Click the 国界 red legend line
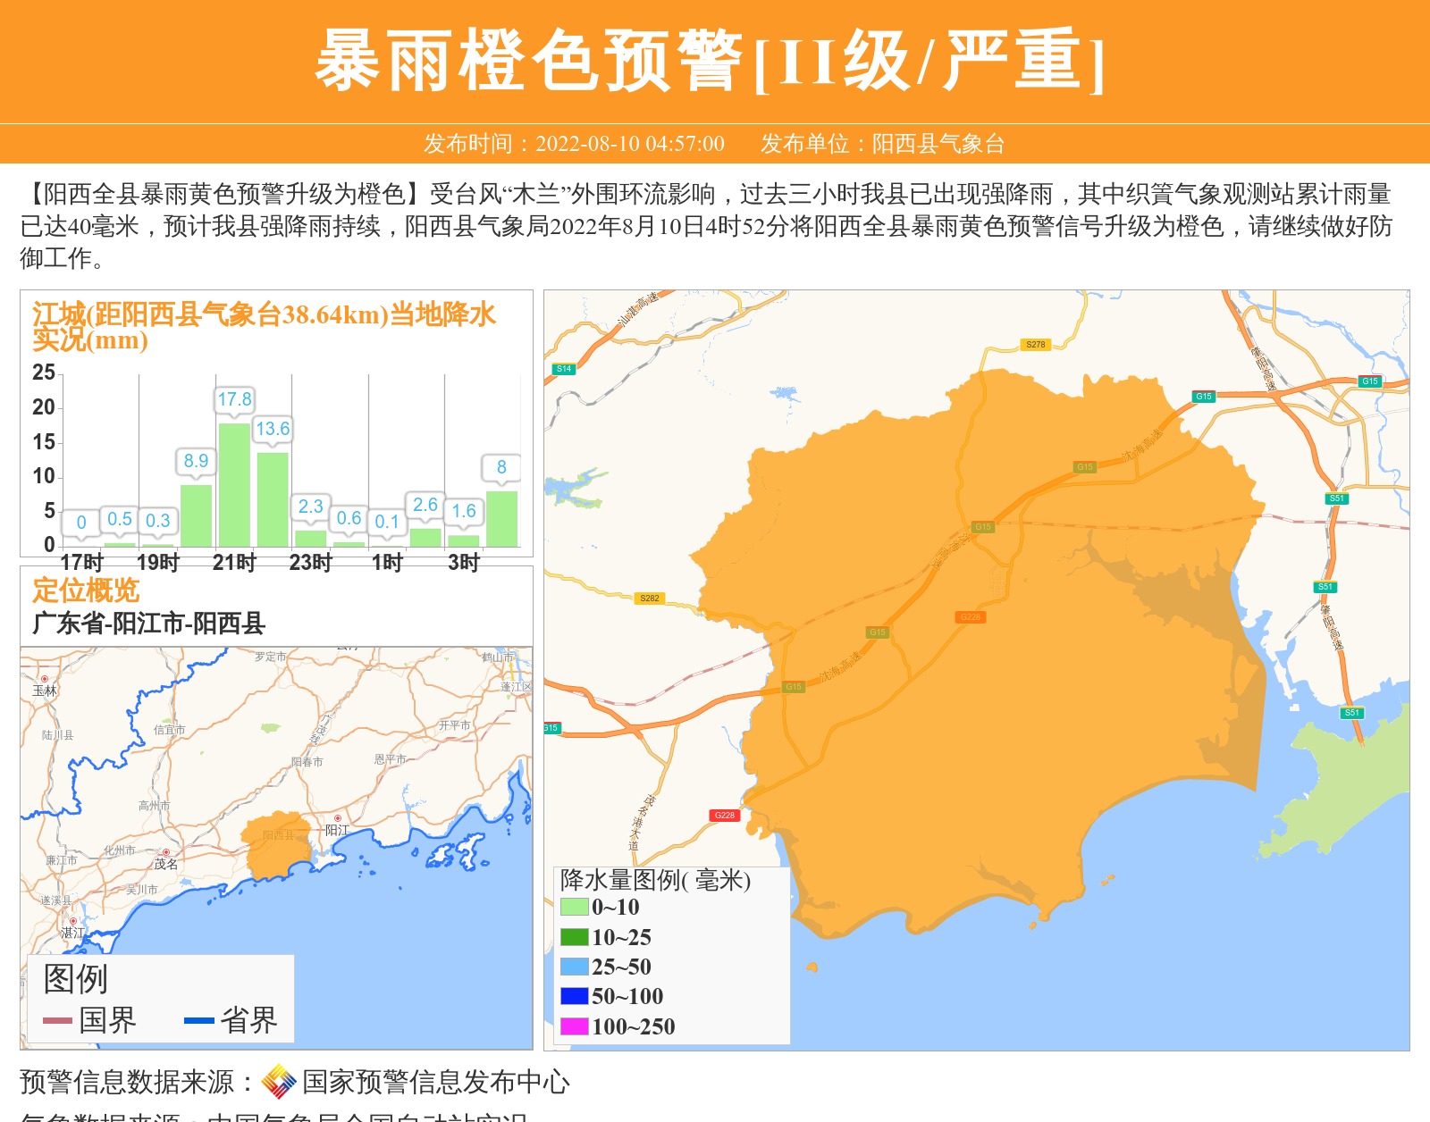1430x1122 pixels. pos(57,1020)
